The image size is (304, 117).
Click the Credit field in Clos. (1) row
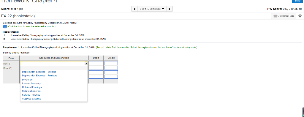click(x=111, y=68)
